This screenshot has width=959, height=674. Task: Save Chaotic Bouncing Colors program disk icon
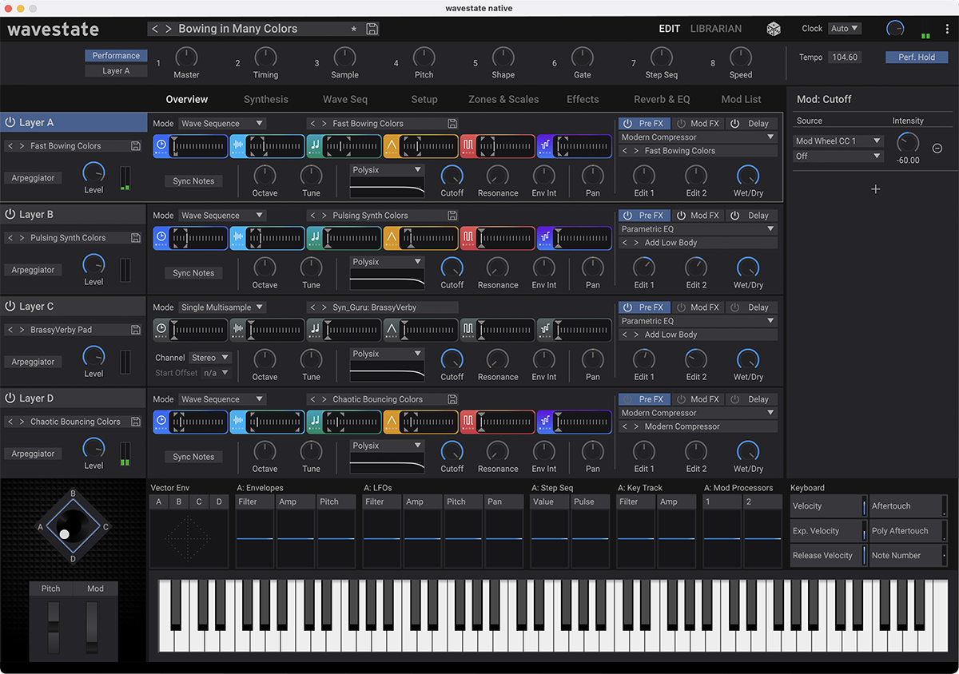coord(136,422)
